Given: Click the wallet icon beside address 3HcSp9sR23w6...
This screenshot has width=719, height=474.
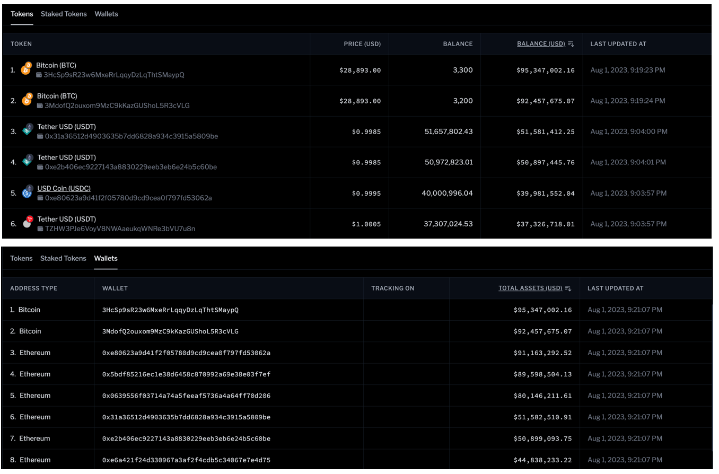Looking at the screenshot, I should coord(39,75).
